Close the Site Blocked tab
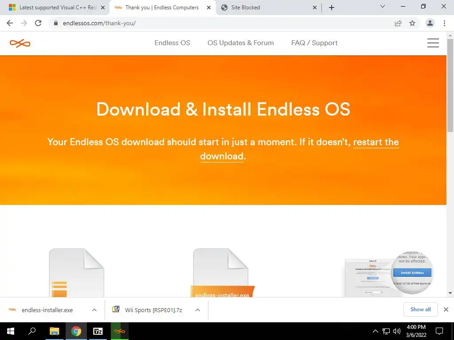The height and width of the screenshot is (340, 454). tap(315, 8)
